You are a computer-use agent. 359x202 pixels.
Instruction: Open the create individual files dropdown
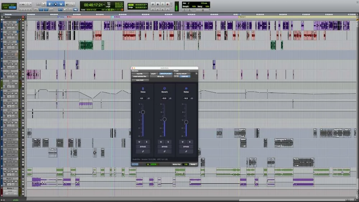click(140, 76)
